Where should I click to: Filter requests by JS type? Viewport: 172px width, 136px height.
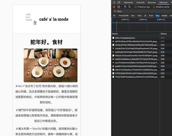click(145, 15)
